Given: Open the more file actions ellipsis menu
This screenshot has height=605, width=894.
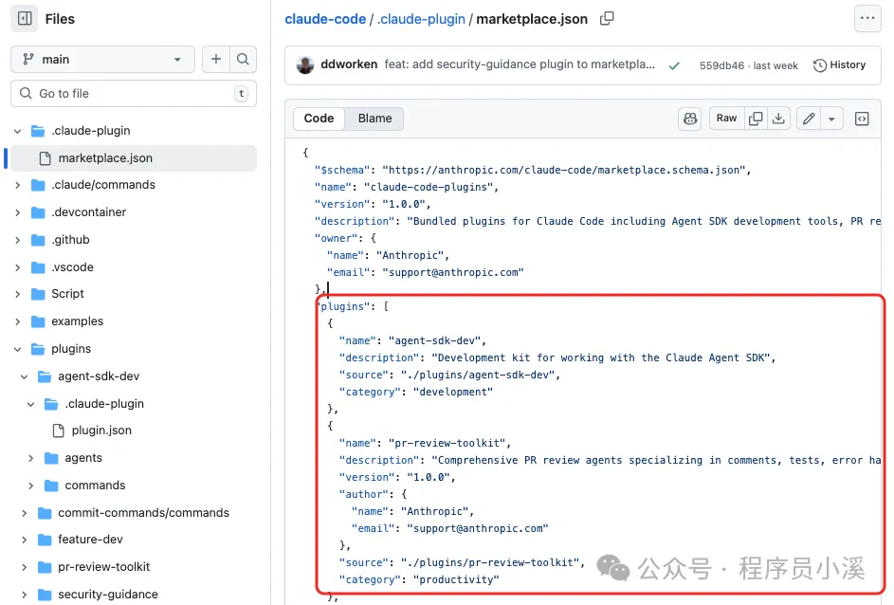Looking at the screenshot, I should 867,18.
